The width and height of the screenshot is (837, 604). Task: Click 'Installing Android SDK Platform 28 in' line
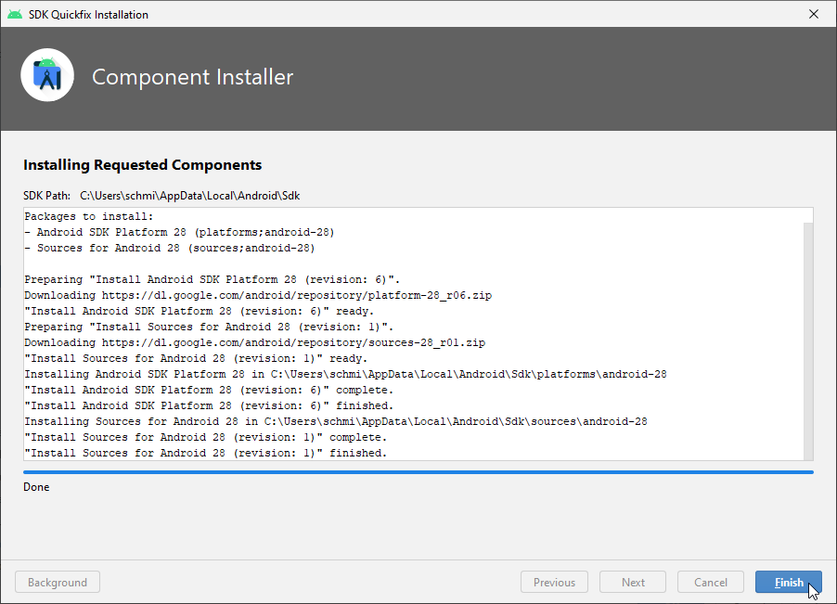(345, 374)
